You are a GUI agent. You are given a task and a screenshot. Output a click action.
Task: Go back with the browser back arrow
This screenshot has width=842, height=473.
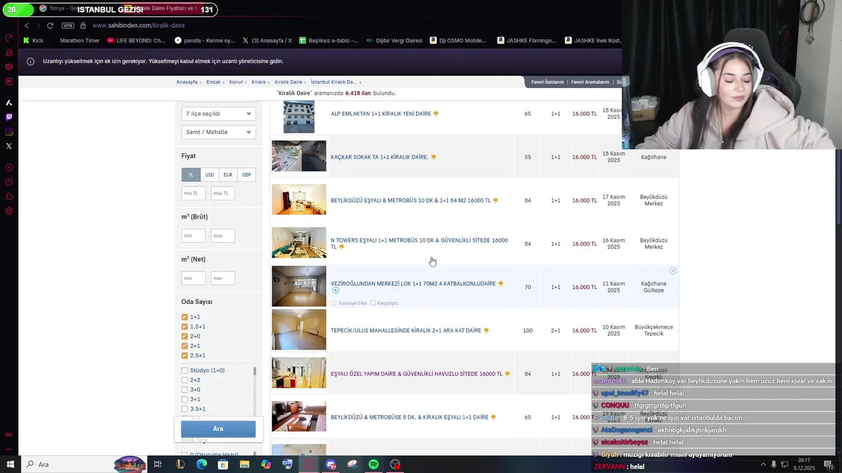click(x=26, y=26)
